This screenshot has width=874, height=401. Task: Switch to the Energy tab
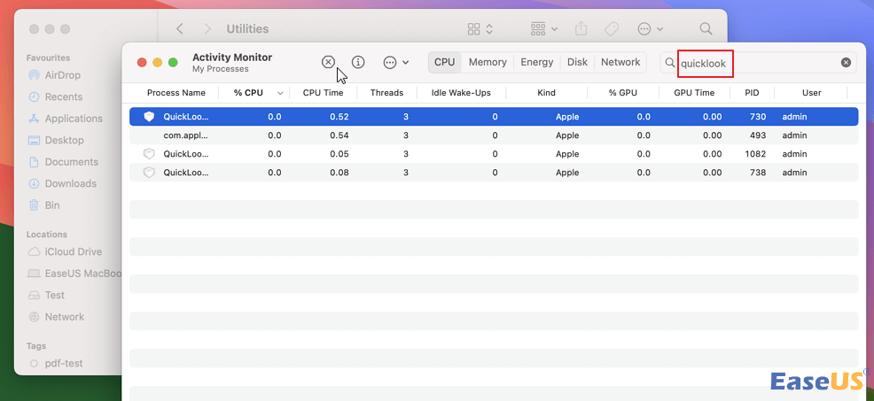(537, 62)
